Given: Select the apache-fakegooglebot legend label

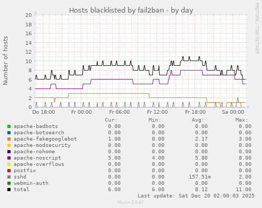Looking at the screenshot, I should tap(45, 139).
